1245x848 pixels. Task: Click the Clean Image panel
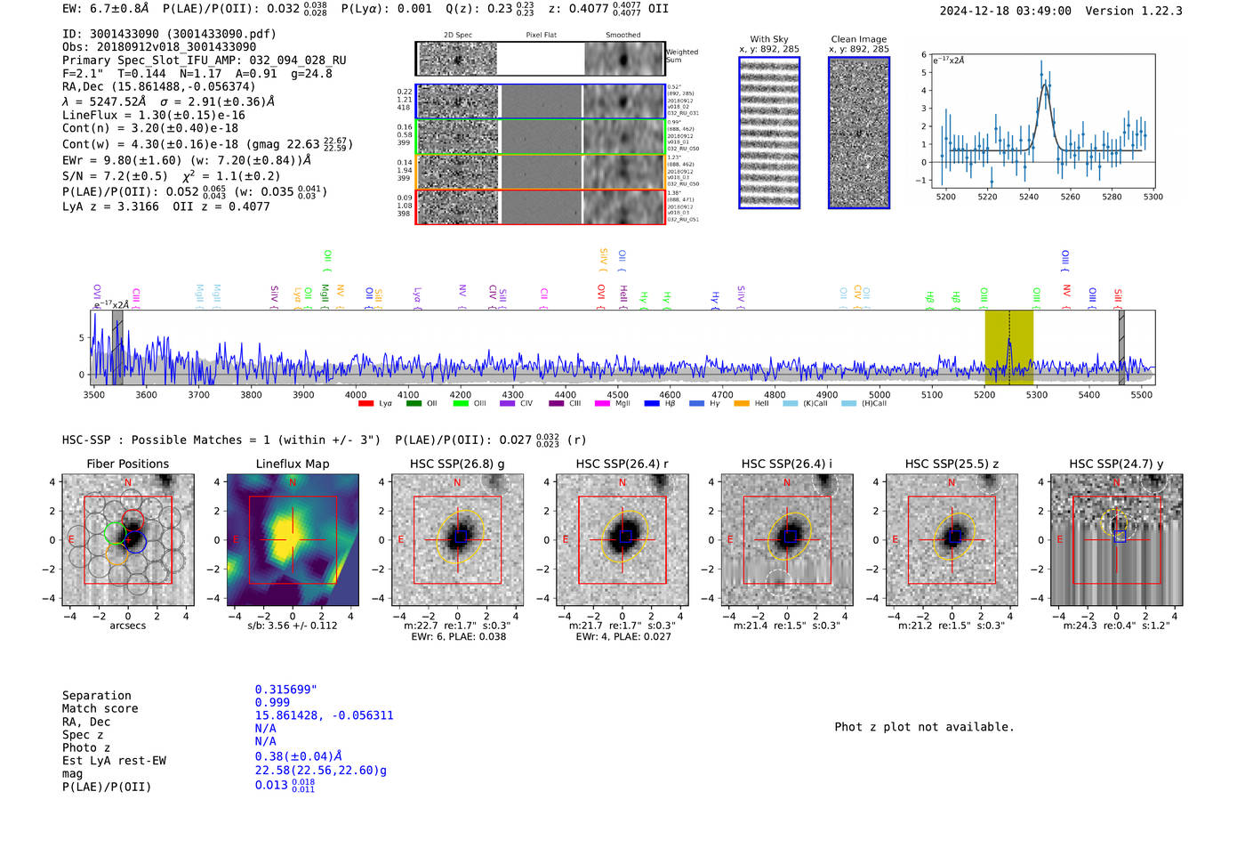point(859,133)
